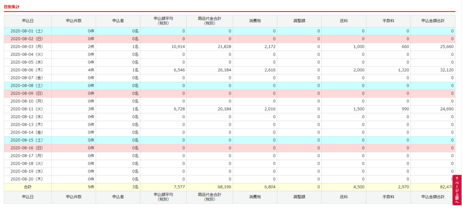Select the 2020-08-10 (月) date cell
Viewport: 462px width, 208px height.
coord(28,102)
